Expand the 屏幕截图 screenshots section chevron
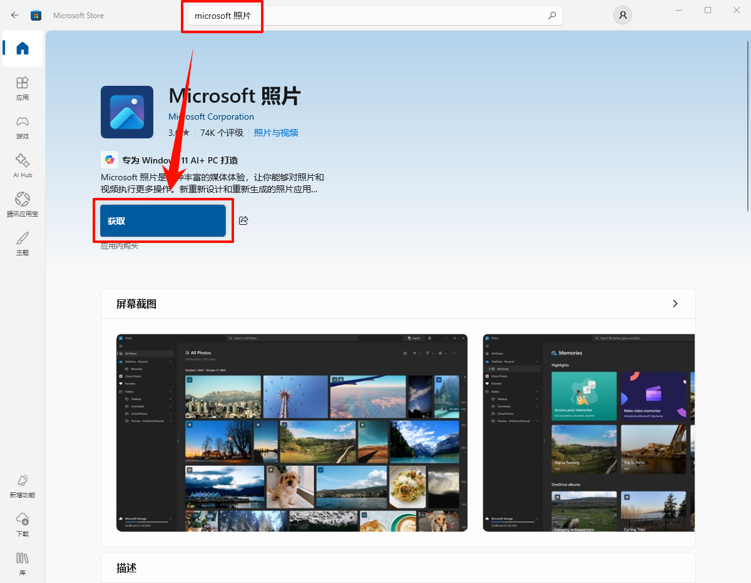751x583 pixels. click(675, 303)
